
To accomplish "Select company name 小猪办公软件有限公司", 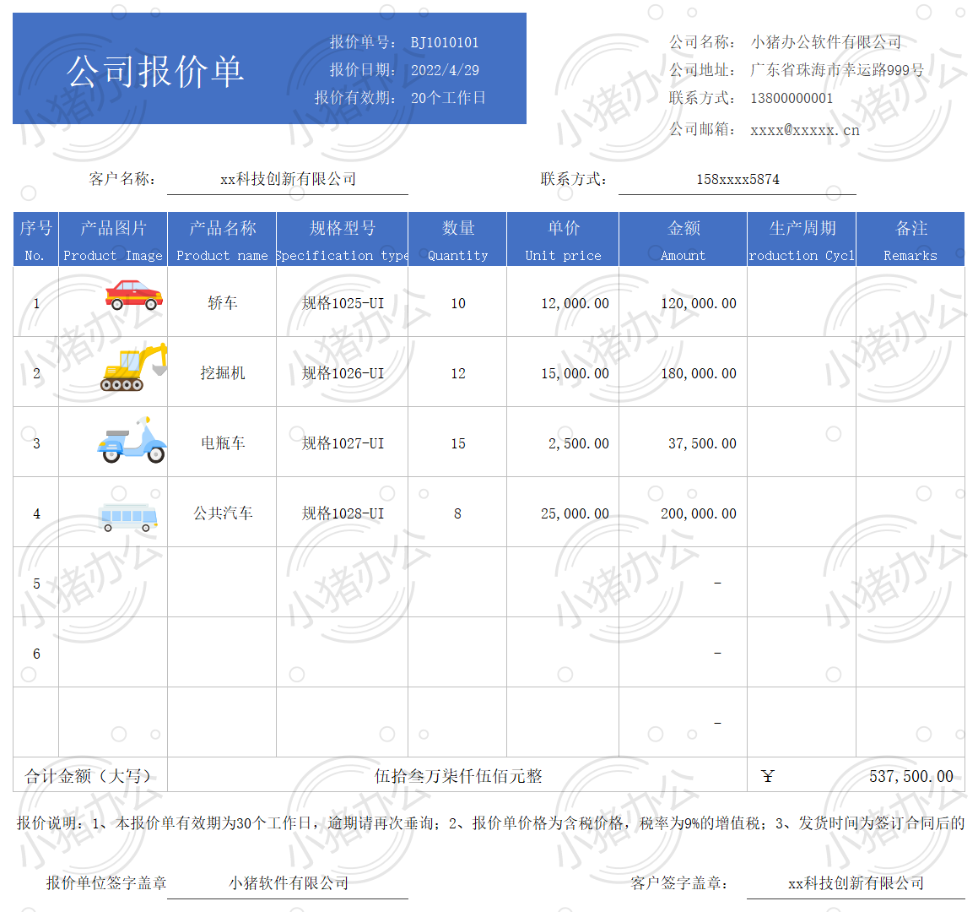I will click(826, 42).
